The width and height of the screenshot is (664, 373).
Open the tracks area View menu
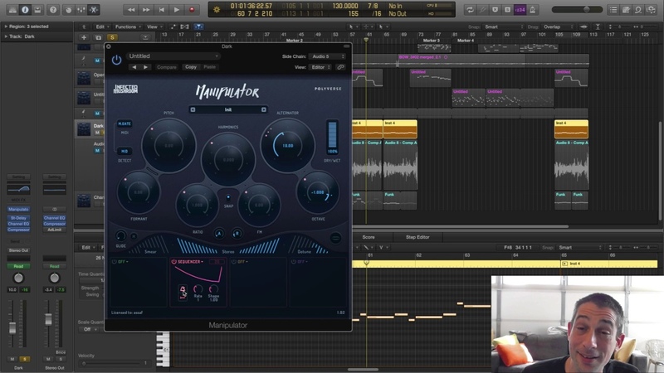(x=154, y=27)
